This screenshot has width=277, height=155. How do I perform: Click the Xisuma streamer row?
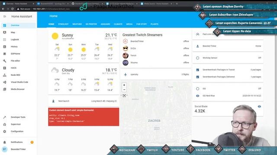(156, 62)
